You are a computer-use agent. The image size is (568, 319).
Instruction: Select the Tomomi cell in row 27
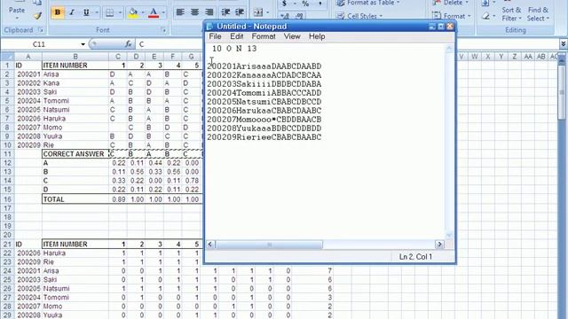point(75,298)
